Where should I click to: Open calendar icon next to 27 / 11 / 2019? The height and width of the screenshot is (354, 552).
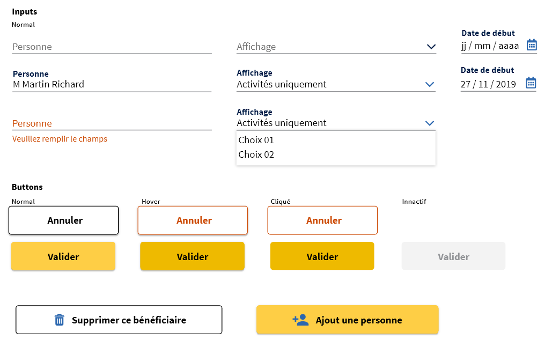531,83
